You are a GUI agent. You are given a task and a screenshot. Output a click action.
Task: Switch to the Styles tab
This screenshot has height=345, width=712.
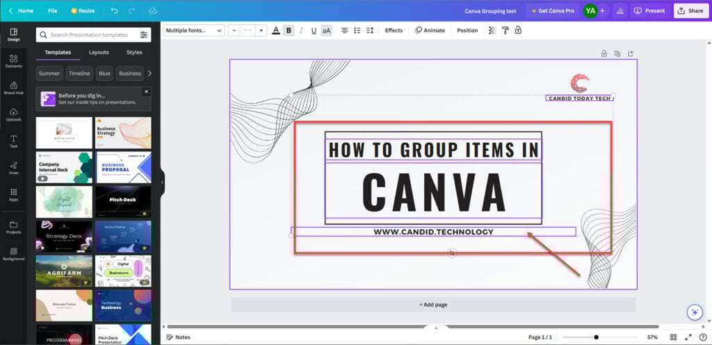click(x=134, y=52)
